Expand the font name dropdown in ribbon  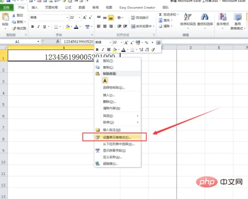point(67,18)
